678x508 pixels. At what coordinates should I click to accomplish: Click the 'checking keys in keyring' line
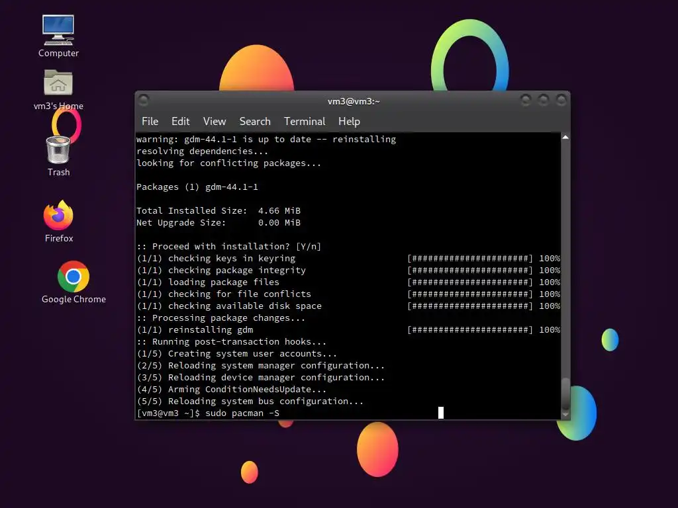348,259
